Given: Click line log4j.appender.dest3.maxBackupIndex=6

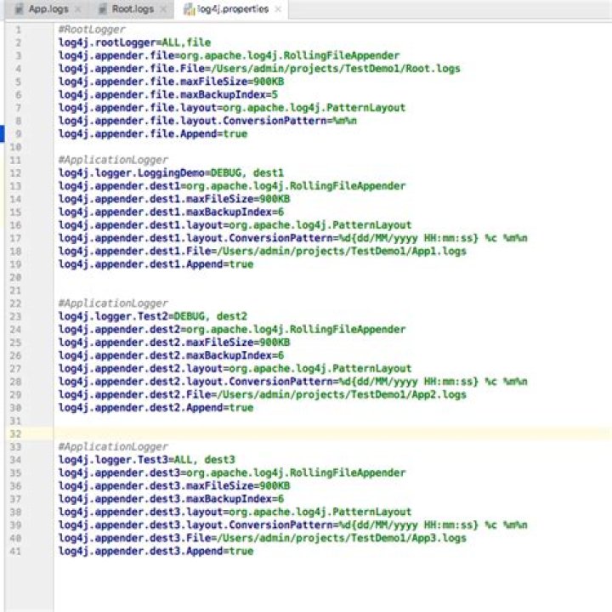Looking at the screenshot, I should click(171, 499).
